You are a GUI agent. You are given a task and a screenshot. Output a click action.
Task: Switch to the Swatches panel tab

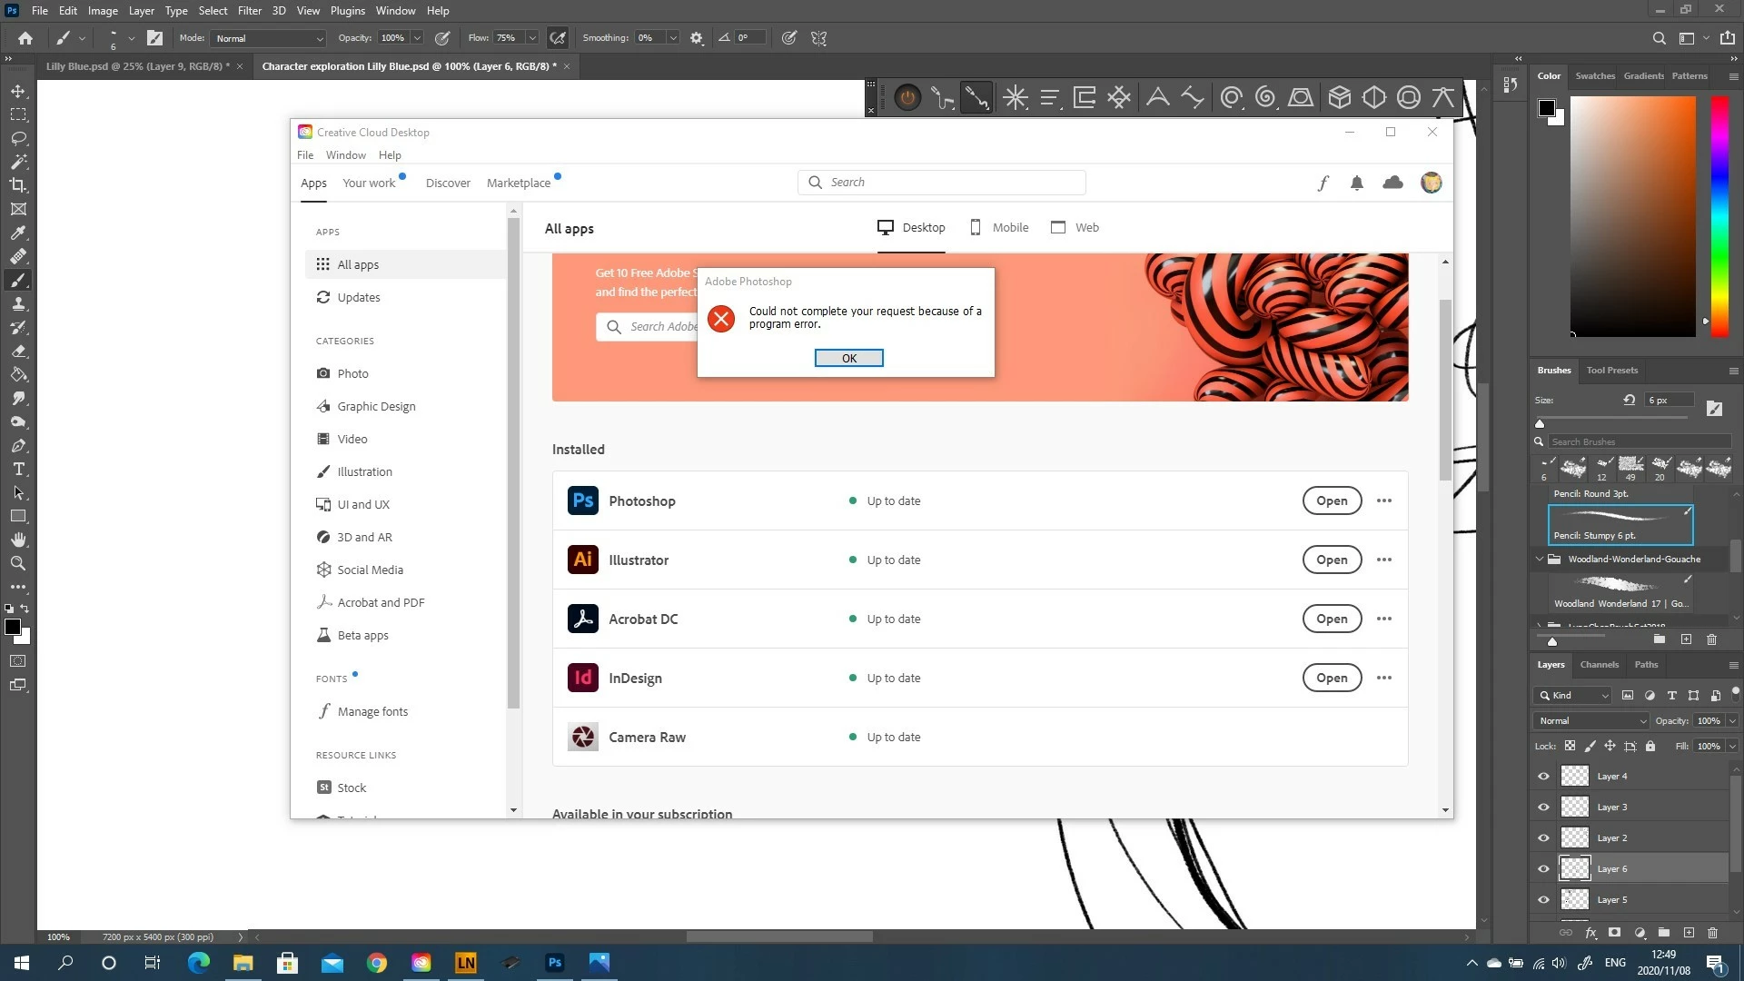[x=1594, y=76]
